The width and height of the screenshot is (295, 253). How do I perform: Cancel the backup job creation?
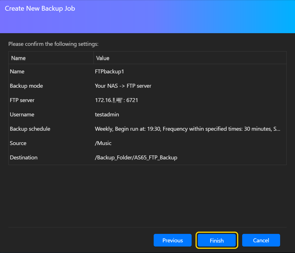click(261, 240)
